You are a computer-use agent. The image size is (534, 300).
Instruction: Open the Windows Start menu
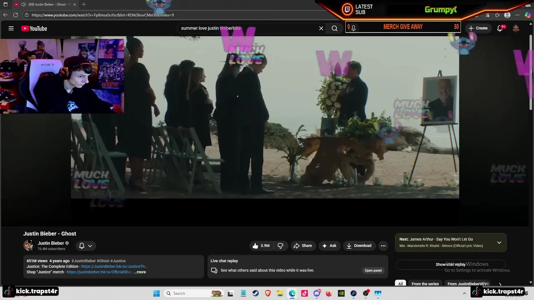156,293
